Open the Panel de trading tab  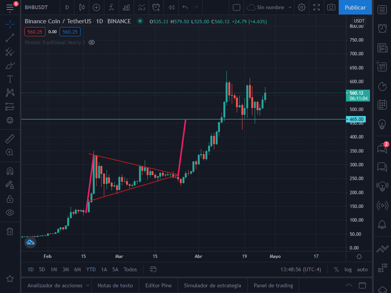pyautogui.click(x=273, y=285)
